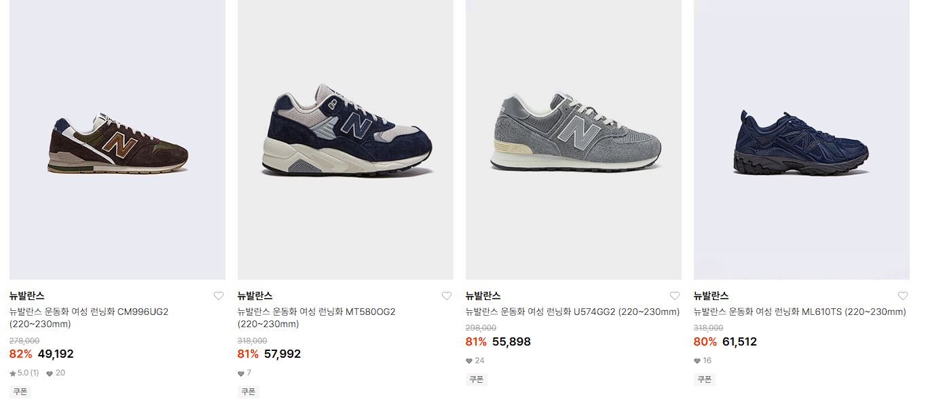Toggle wishlist heart for U574GG2 shoe
The width and height of the screenshot is (926, 408).
click(x=675, y=296)
